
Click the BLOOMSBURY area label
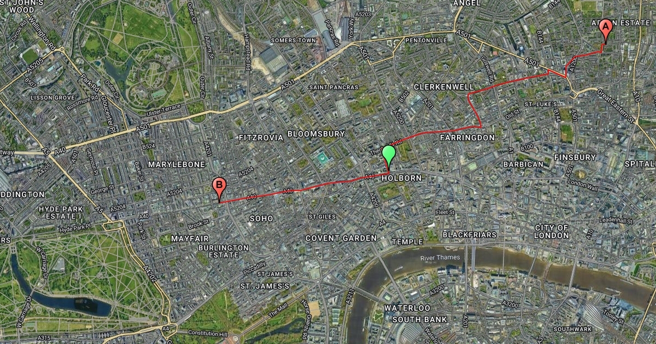click(316, 134)
